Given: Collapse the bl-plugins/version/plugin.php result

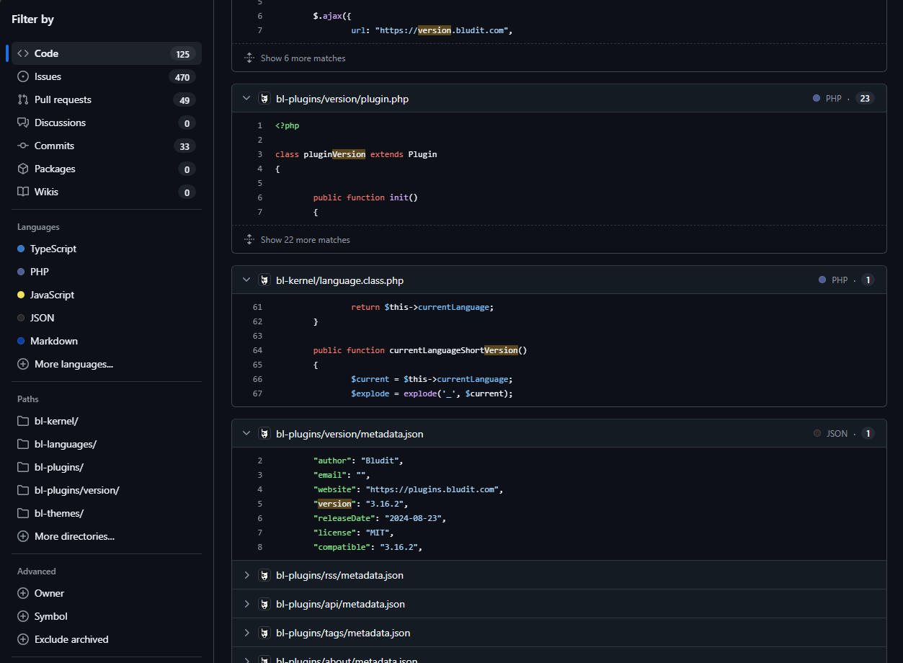Looking at the screenshot, I should tap(246, 99).
